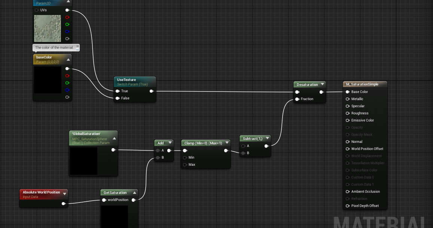This screenshot has width=433, height=228.
Task: Click the output pin of GlobalSaturation collection param
Action: 114,150
